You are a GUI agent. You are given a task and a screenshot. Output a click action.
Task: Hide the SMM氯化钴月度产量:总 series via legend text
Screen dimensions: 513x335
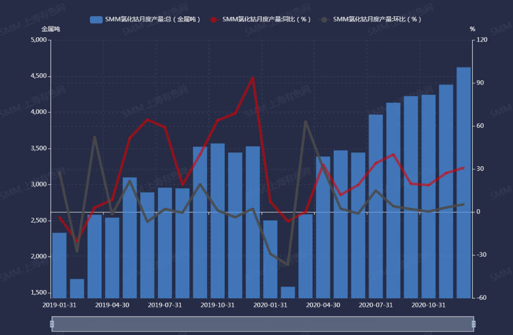coord(152,19)
